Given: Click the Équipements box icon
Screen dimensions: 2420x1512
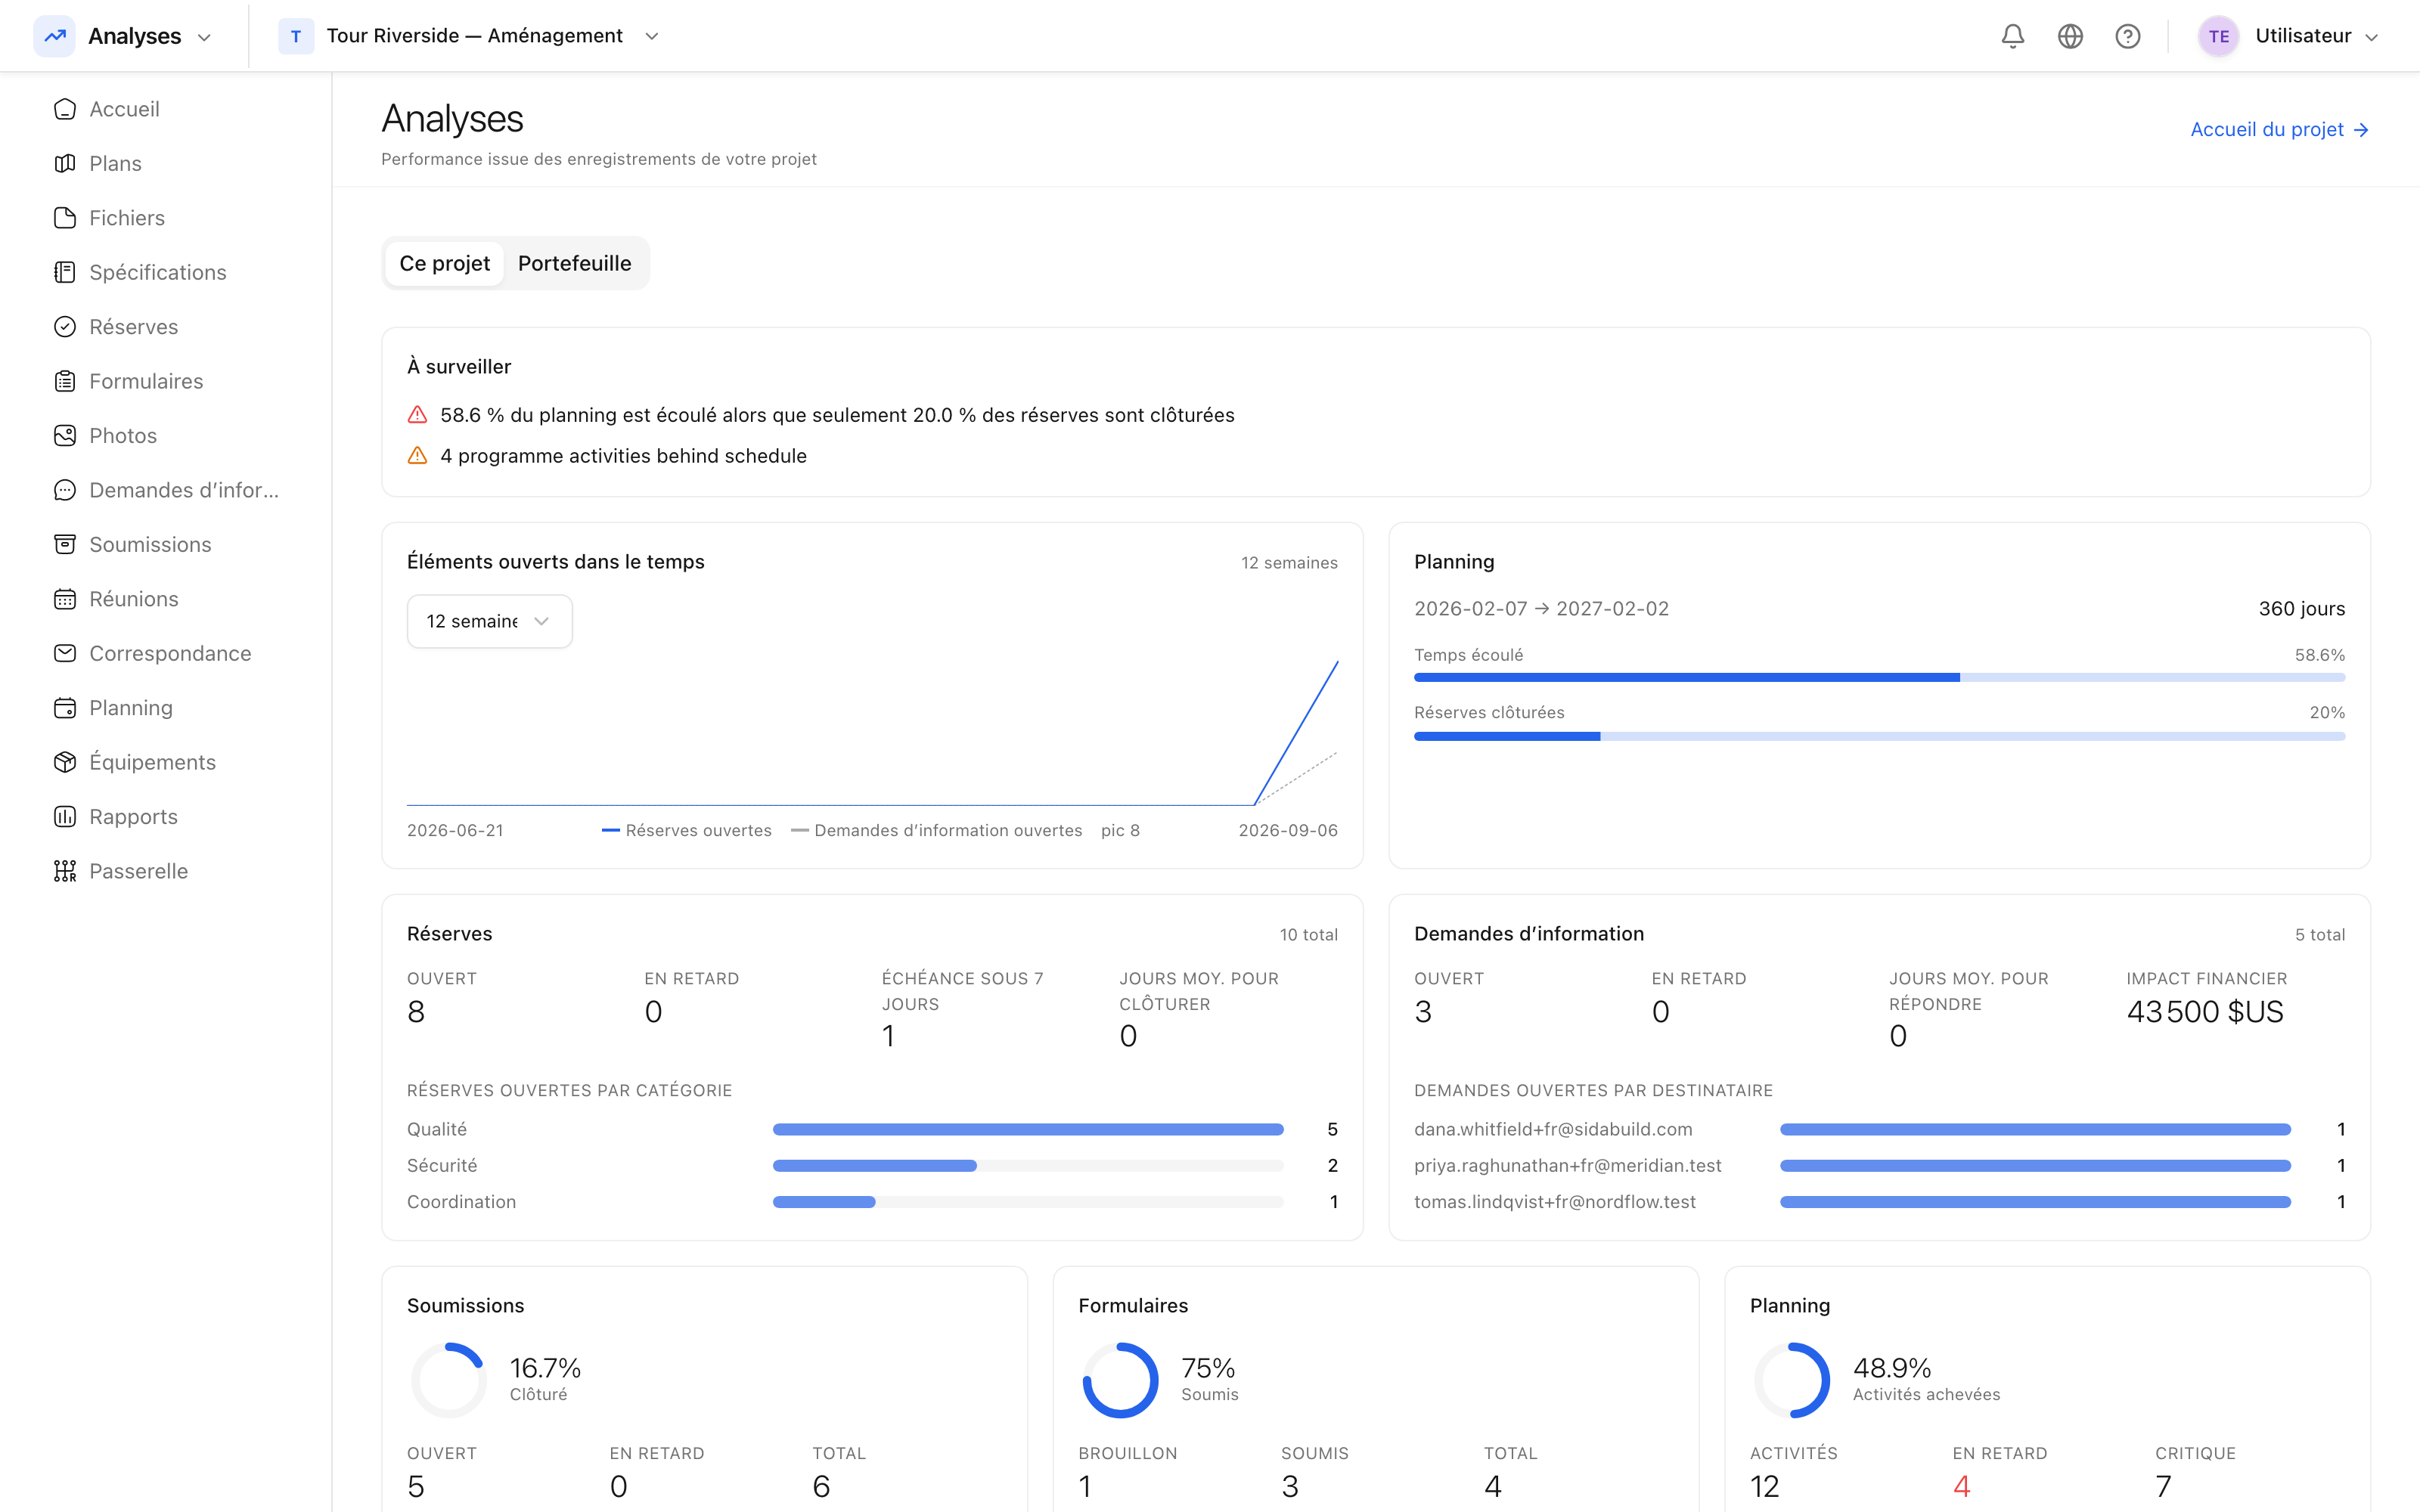Looking at the screenshot, I should tap(65, 762).
